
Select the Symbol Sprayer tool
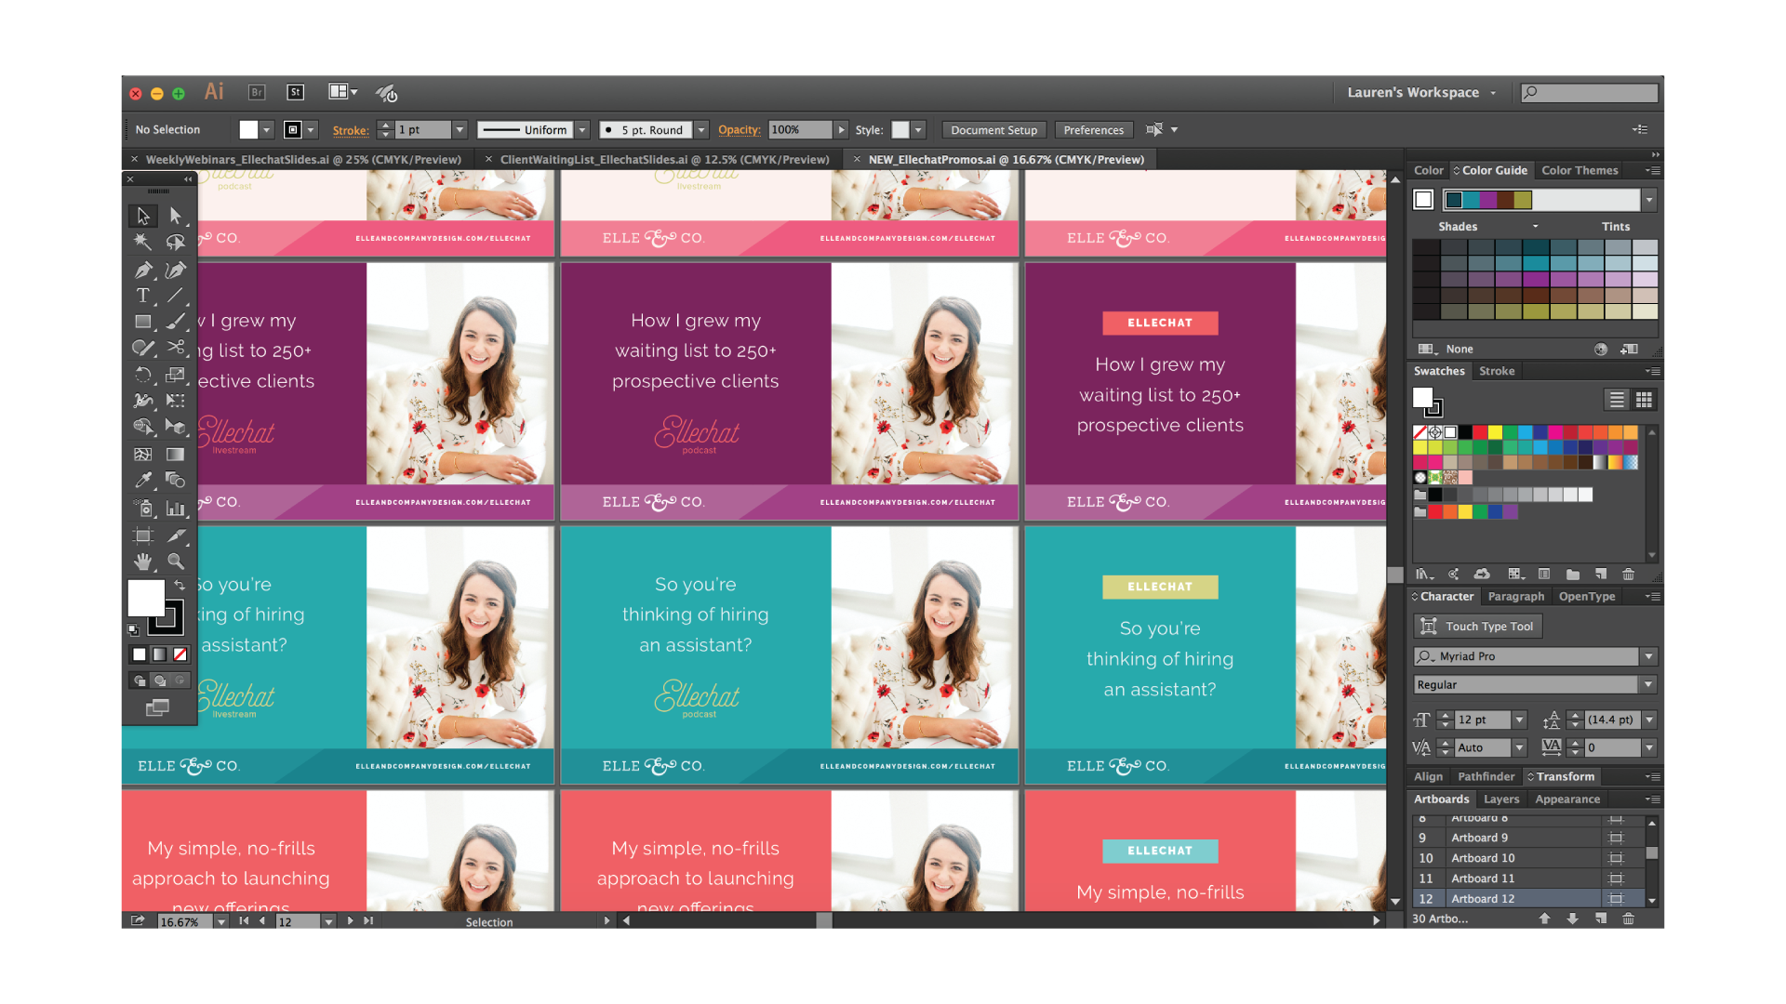(142, 509)
